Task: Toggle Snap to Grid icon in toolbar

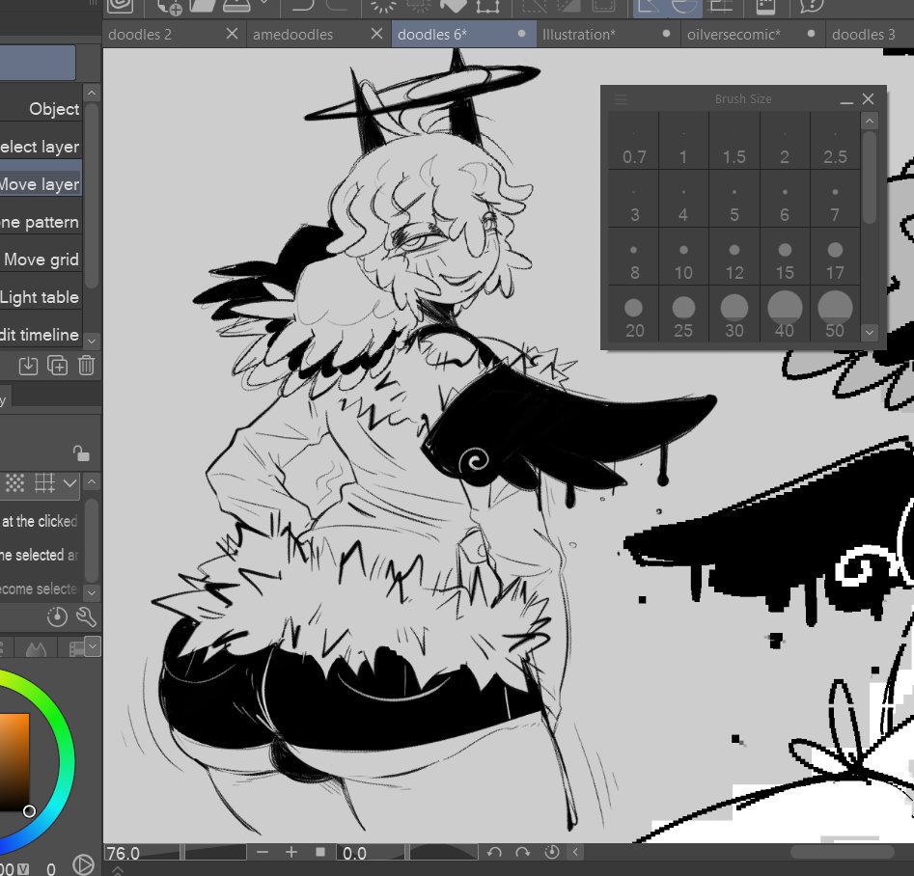Action: (x=720, y=6)
